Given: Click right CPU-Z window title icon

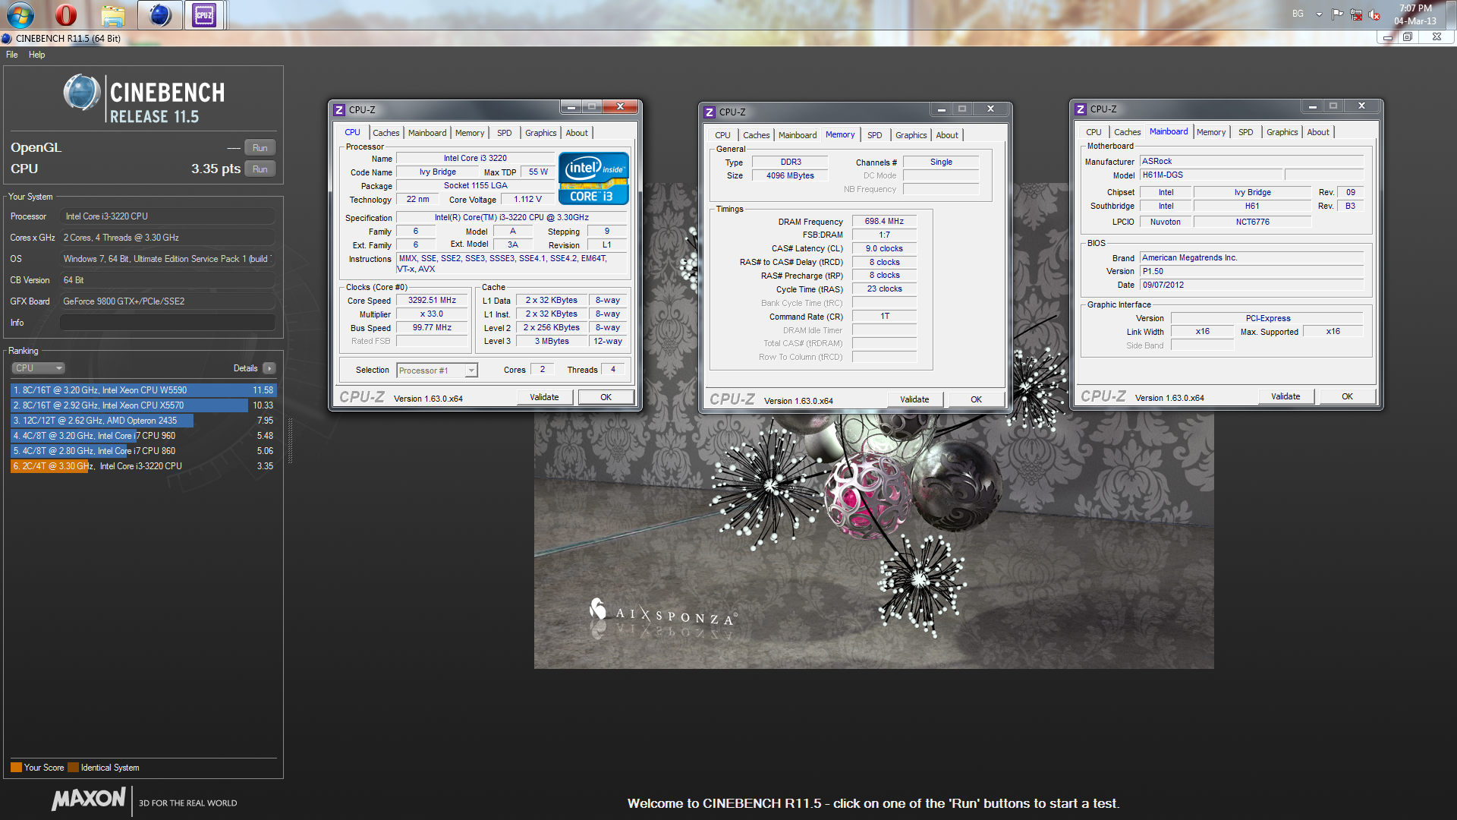Looking at the screenshot, I should 1081,109.
